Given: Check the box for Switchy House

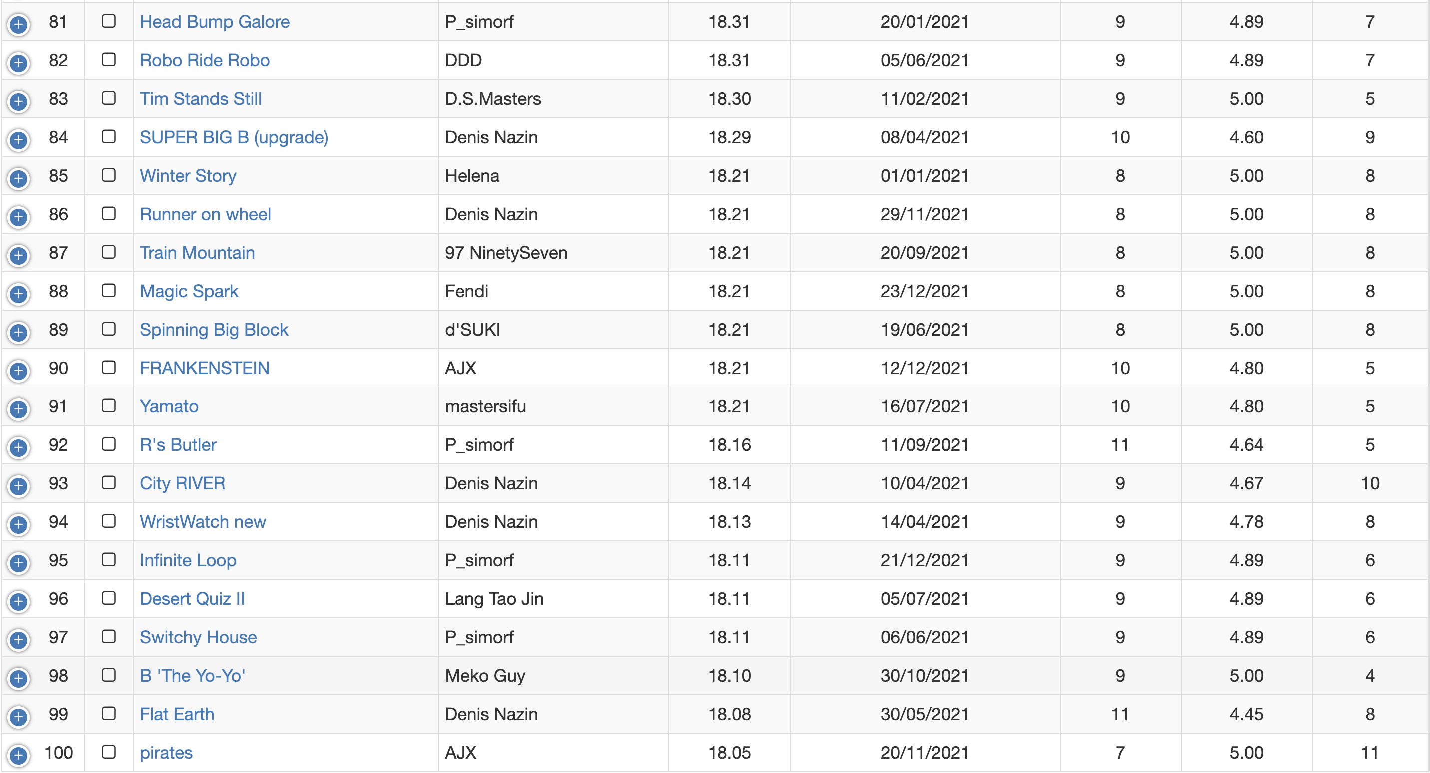Looking at the screenshot, I should pyautogui.click(x=109, y=636).
